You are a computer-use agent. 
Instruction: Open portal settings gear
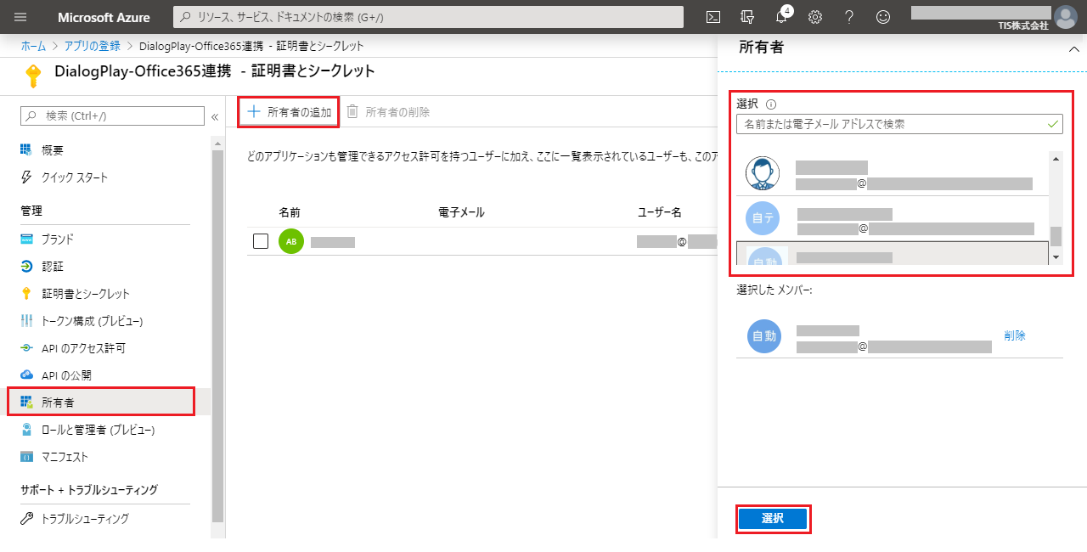[x=815, y=17]
